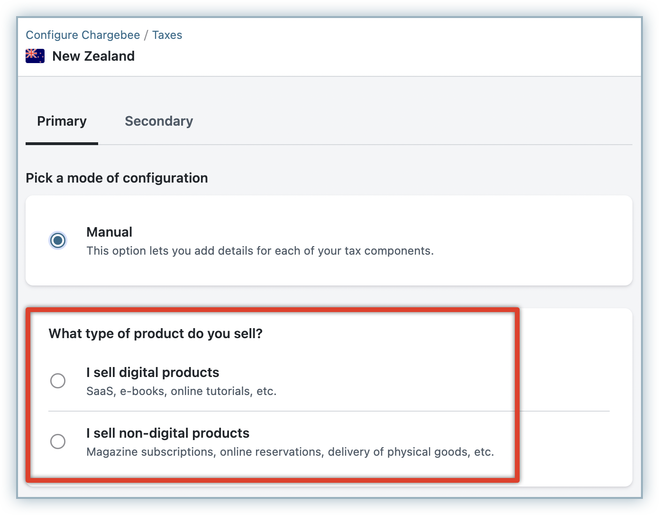Click the slash separator in the breadcrumb
Image resolution: width=659 pixels, height=515 pixels.
tap(146, 35)
